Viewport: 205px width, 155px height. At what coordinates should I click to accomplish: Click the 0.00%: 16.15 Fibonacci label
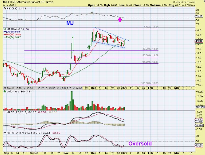[151, 27]
